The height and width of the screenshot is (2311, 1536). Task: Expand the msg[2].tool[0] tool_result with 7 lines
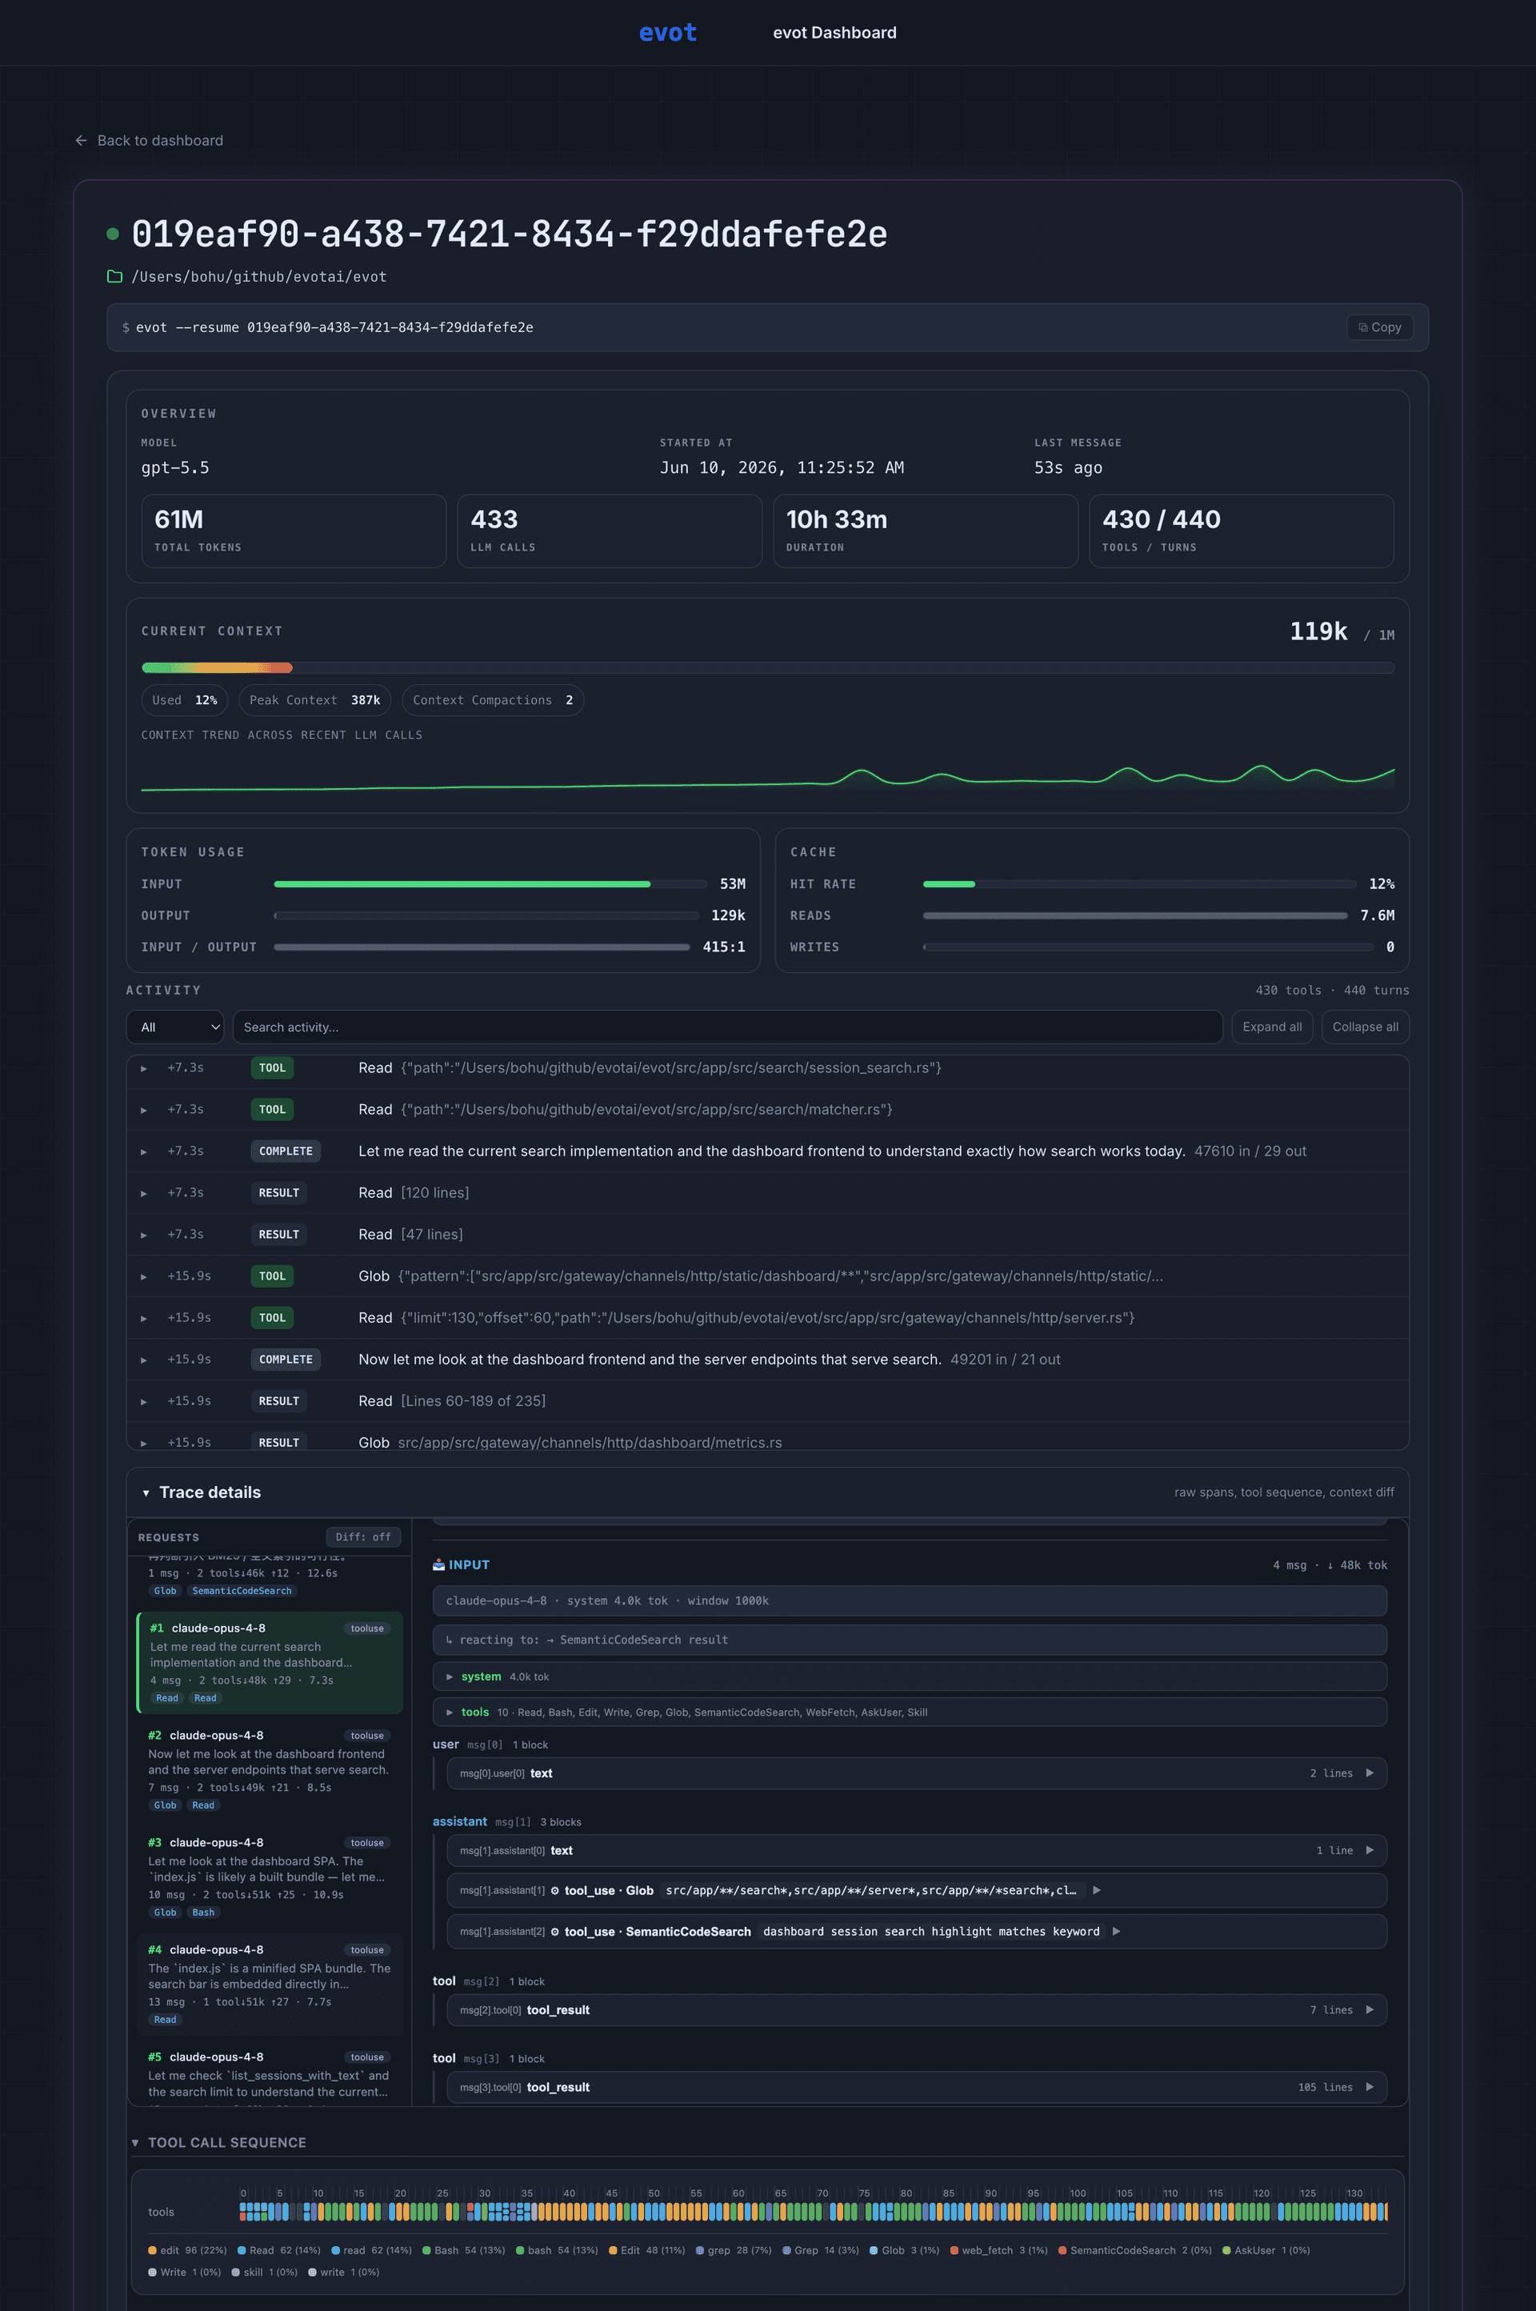[x=916, y=2010]
